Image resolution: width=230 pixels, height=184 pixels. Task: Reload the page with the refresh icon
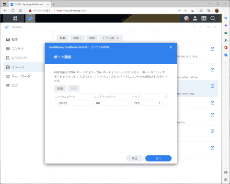coord(13,11)
